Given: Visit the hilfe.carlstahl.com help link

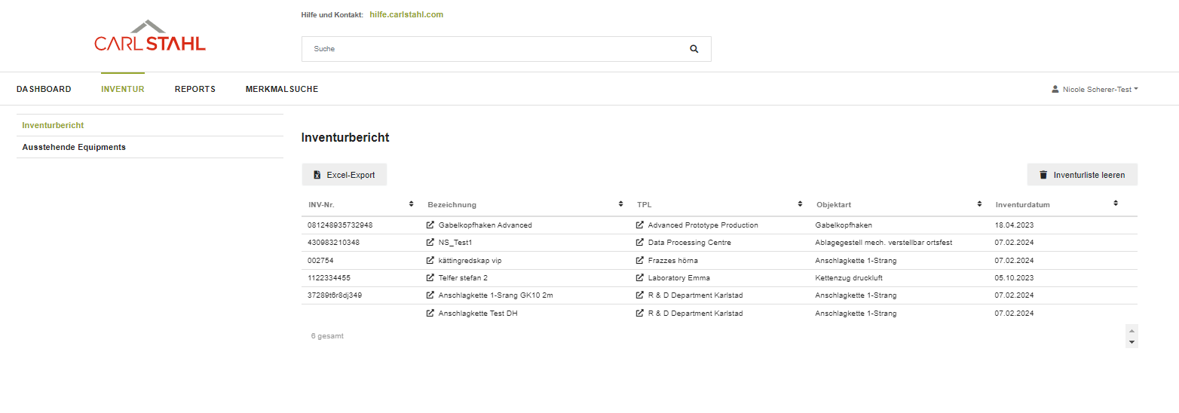Looking at the screenshot, I should [x=406, y=14].
